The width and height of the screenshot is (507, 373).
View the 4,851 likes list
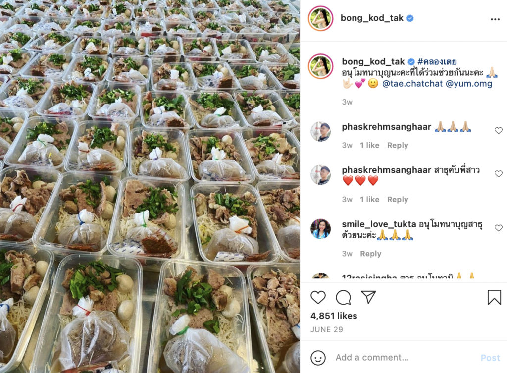[334, 316]
